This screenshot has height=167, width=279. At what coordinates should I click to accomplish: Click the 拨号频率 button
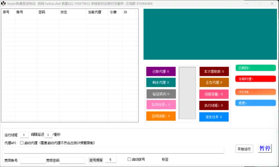pyautogui.click(x=96, y=160)
